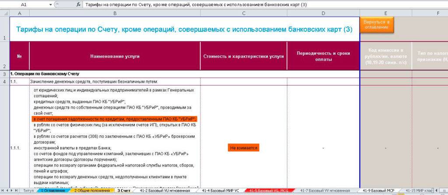Open the '1 Оглавление' sheet tab
This screenshot has height=195, width=448.
click(x=53, y=191)
